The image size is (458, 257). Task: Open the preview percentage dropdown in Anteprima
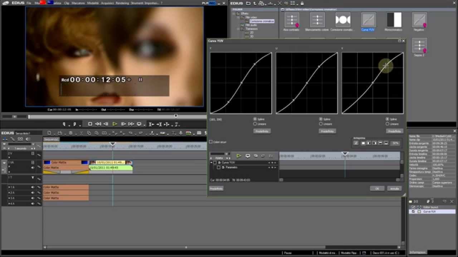click(x=395, y=143)
